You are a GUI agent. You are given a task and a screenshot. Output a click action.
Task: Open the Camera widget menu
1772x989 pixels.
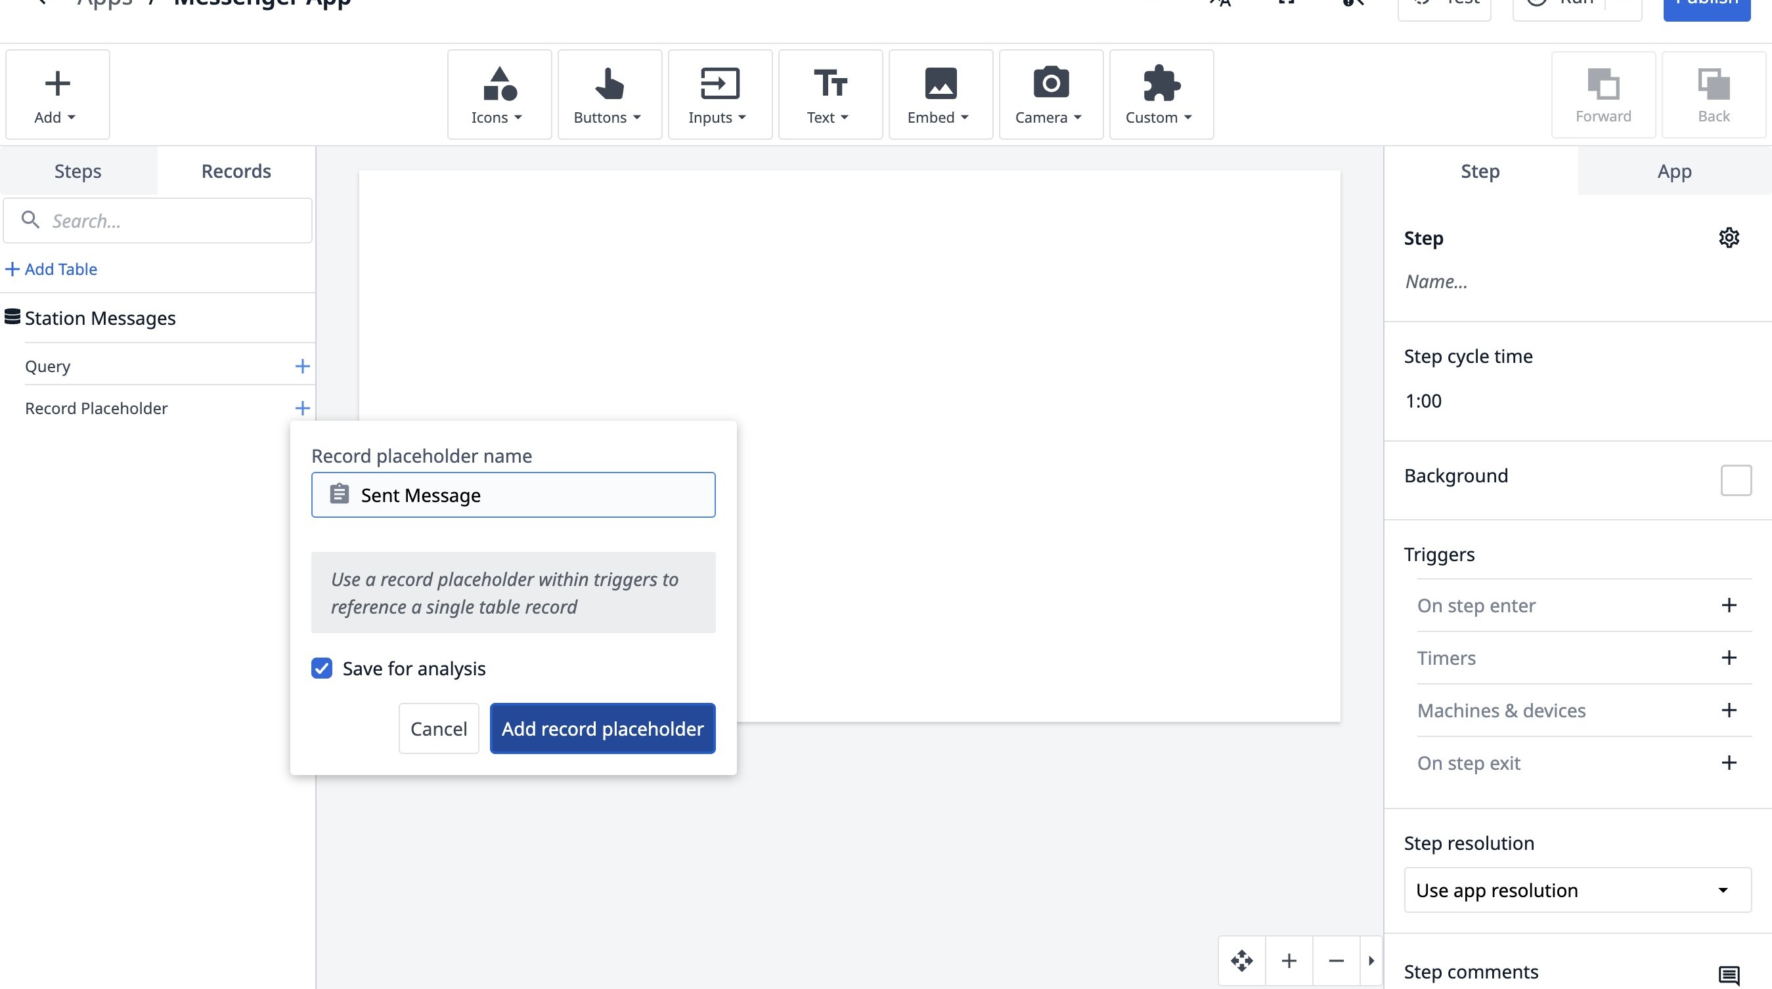[1050, 95]
